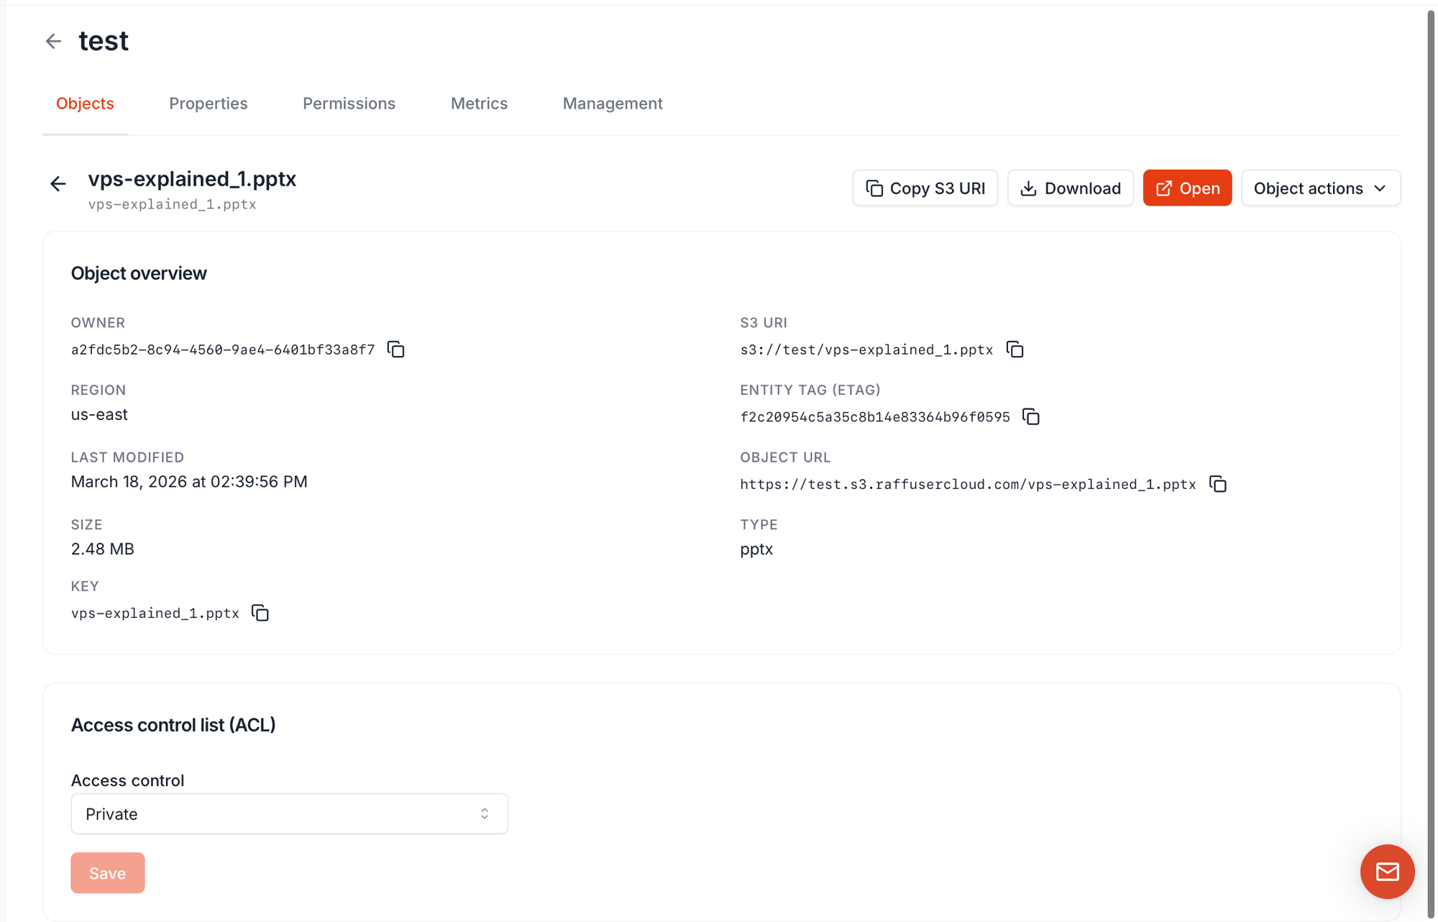Click the Access control list (ACL) heading
This screenshot has height=922, width=1438.
tap(173, 725)
